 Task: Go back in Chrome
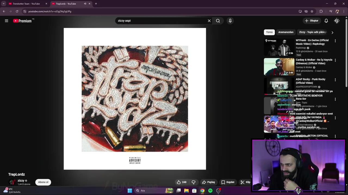pyautogui.click(x=4, y=11)
